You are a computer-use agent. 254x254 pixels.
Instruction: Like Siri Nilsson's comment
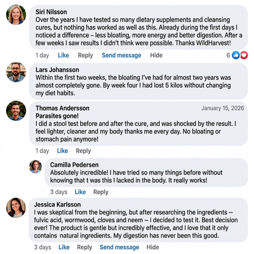(64, 55)
